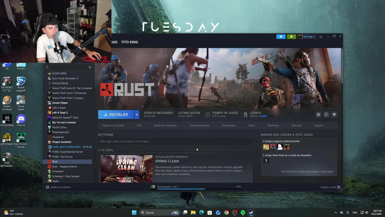This screenshot has width=385, height=217.
Task: Open the Spring Clean news thumbnail
Action: pos(127,169)
